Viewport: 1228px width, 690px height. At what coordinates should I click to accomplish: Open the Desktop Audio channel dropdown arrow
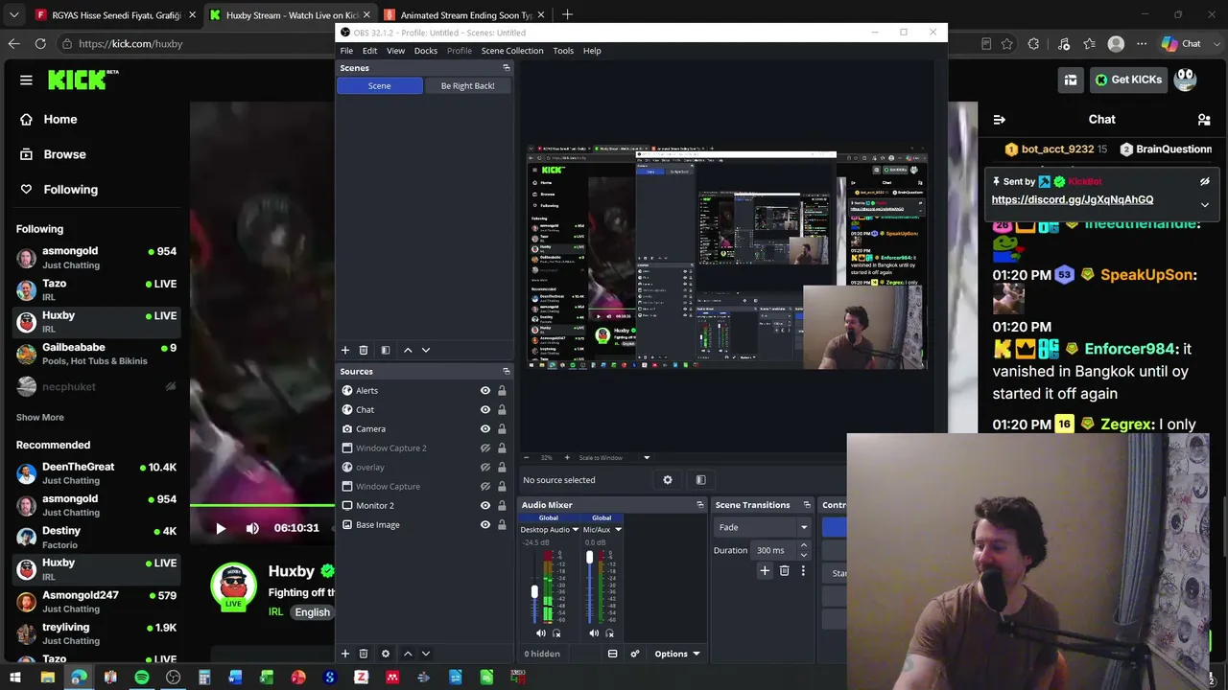pos(575,530)
